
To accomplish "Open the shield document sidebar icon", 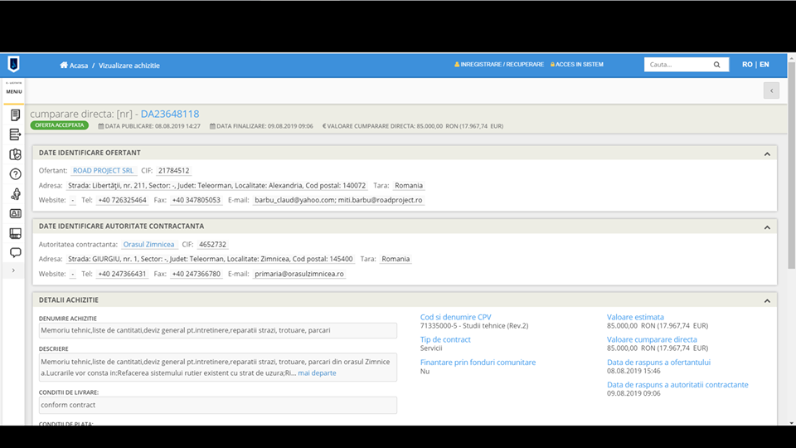I will pyautogui.click(x=15, y=154).
